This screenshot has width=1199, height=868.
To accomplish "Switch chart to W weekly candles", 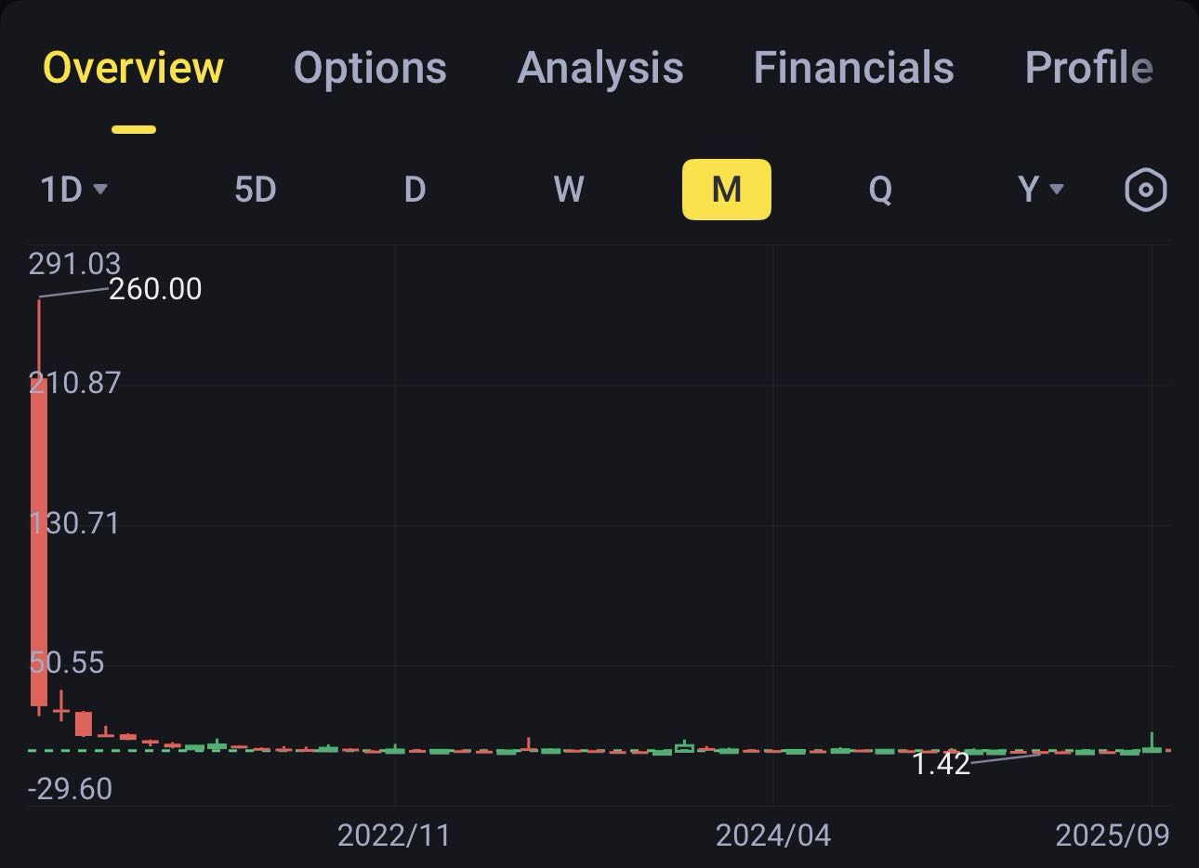I will tap(568, 190).
